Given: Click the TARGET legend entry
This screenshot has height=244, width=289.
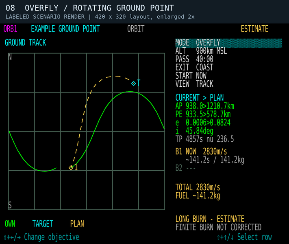Looking at the screenshot, I should [43, 224].
